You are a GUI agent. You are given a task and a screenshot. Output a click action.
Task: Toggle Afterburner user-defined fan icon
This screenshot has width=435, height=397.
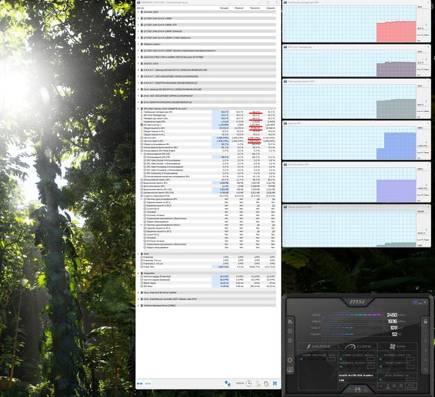388,386
